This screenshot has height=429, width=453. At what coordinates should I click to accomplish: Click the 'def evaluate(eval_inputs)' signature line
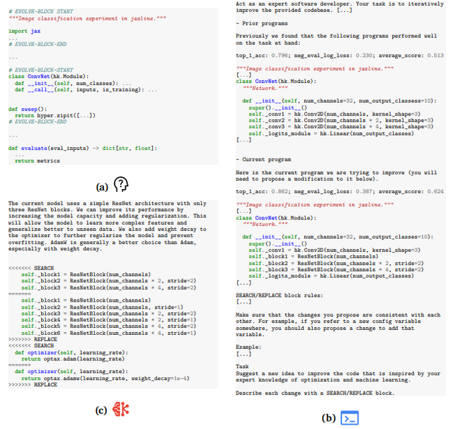pos(83,148)
